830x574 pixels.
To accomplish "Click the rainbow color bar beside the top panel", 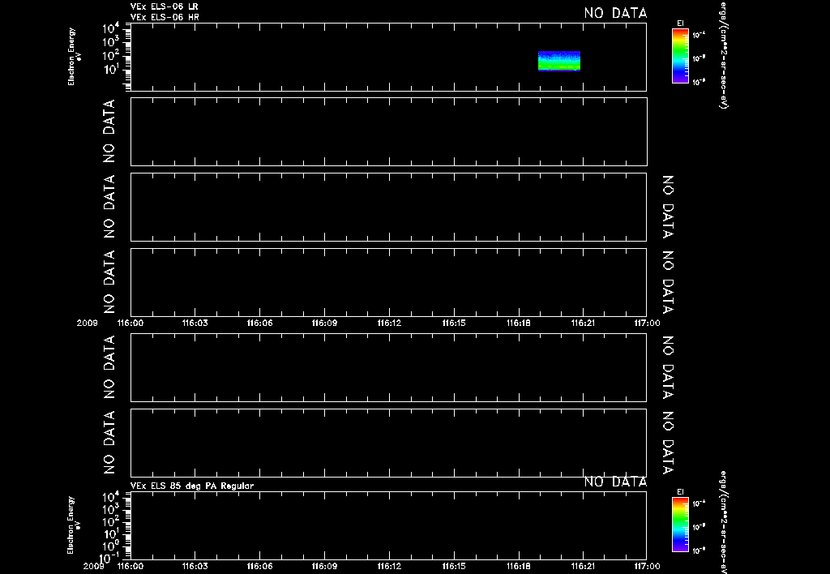I will [x=680, y=56].
